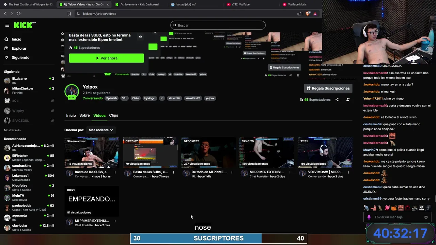The height and width of the screenshot is (245, 436).
Task: Open MilanZhekow followed channel
Action: (29, 90)
